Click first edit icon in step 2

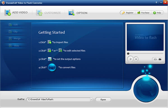(49, 50)
